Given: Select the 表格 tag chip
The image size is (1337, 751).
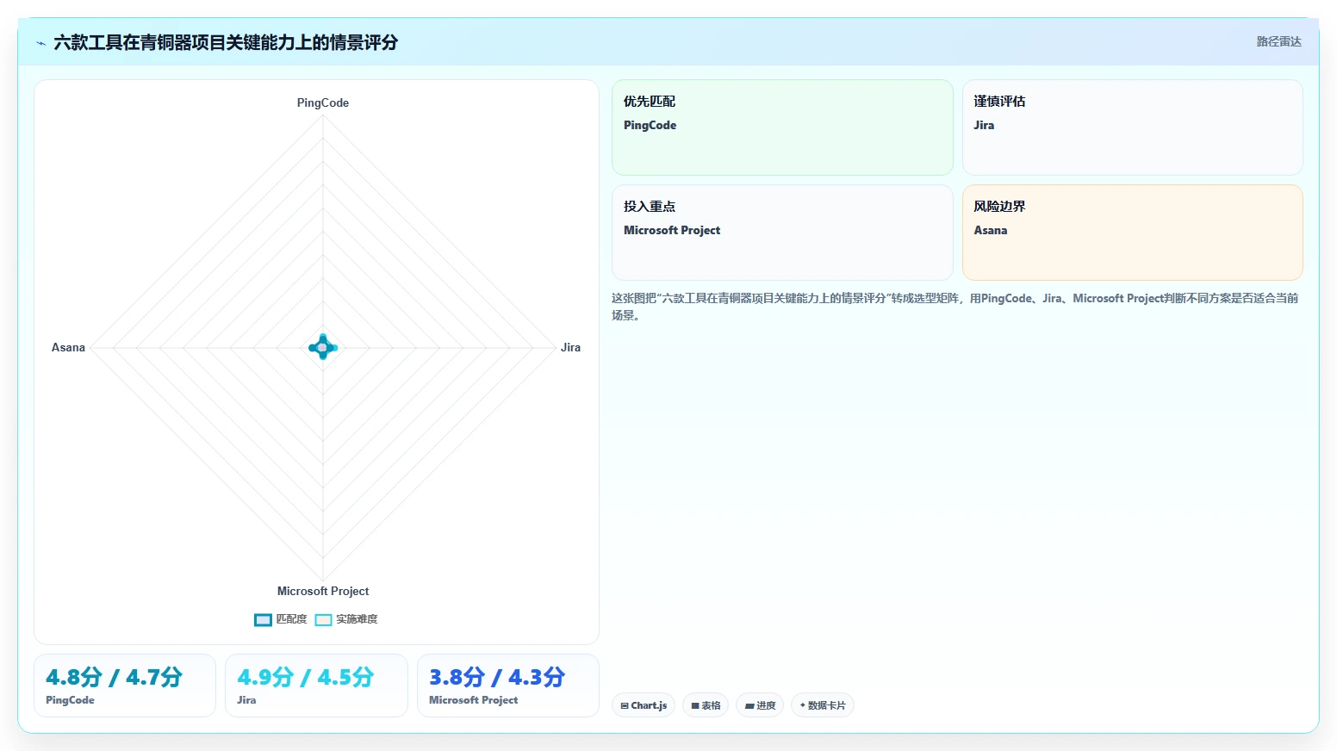Looking at the screenshot, I should 706,705.
